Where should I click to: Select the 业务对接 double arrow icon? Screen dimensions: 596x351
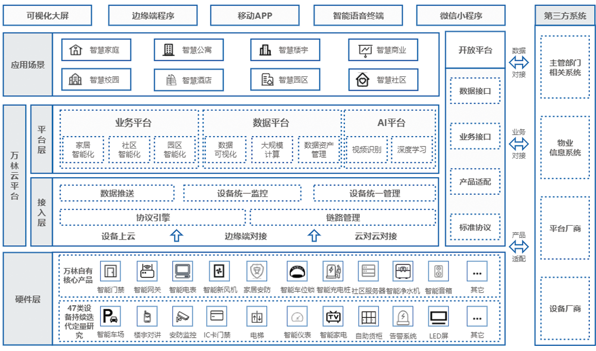point(519,144)
